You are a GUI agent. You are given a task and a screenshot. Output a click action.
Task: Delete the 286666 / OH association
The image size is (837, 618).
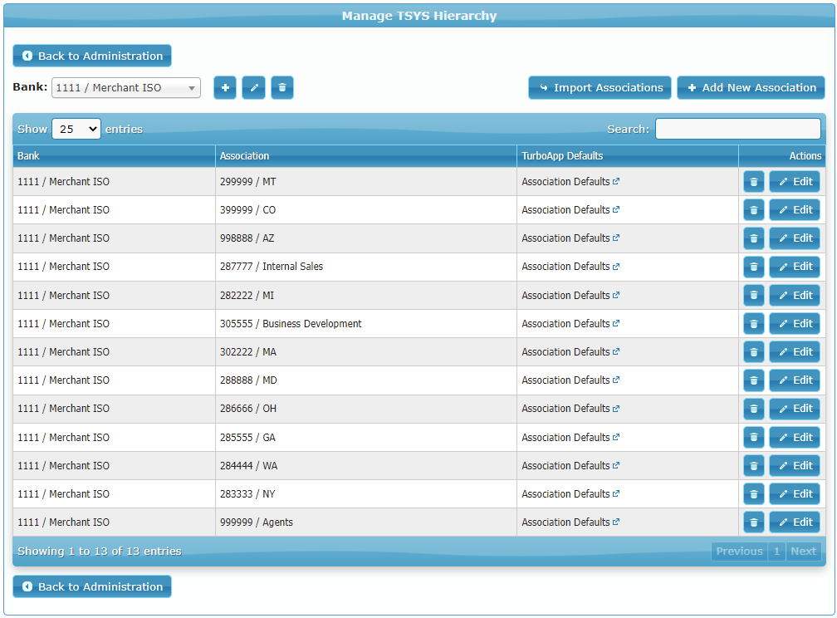(x=754, y=409)
